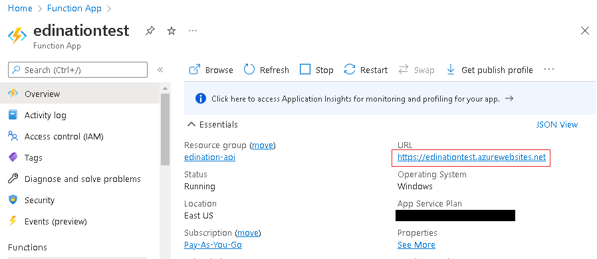The image size is (597, 259).
Task: Click the East US location value
Action: coord(199,216)
